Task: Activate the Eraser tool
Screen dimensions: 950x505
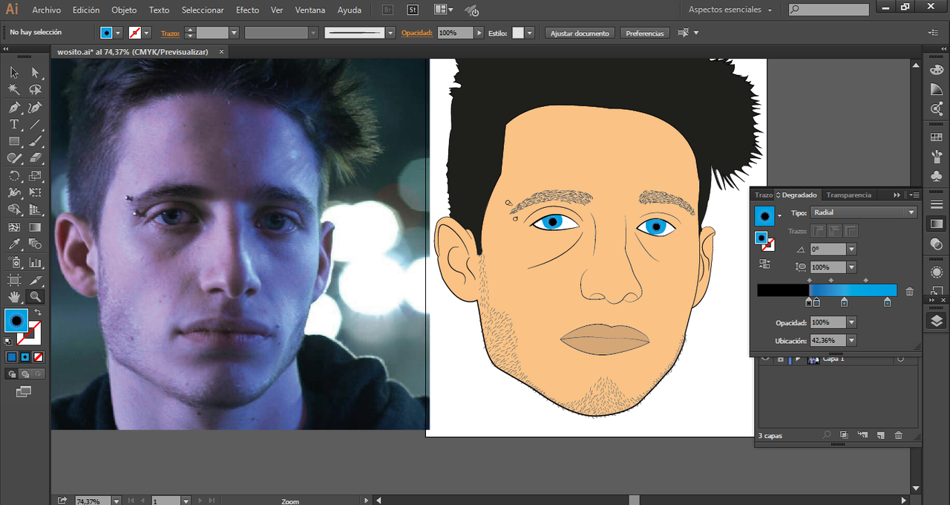Action: pyautogui.click(x=35, y=158)
